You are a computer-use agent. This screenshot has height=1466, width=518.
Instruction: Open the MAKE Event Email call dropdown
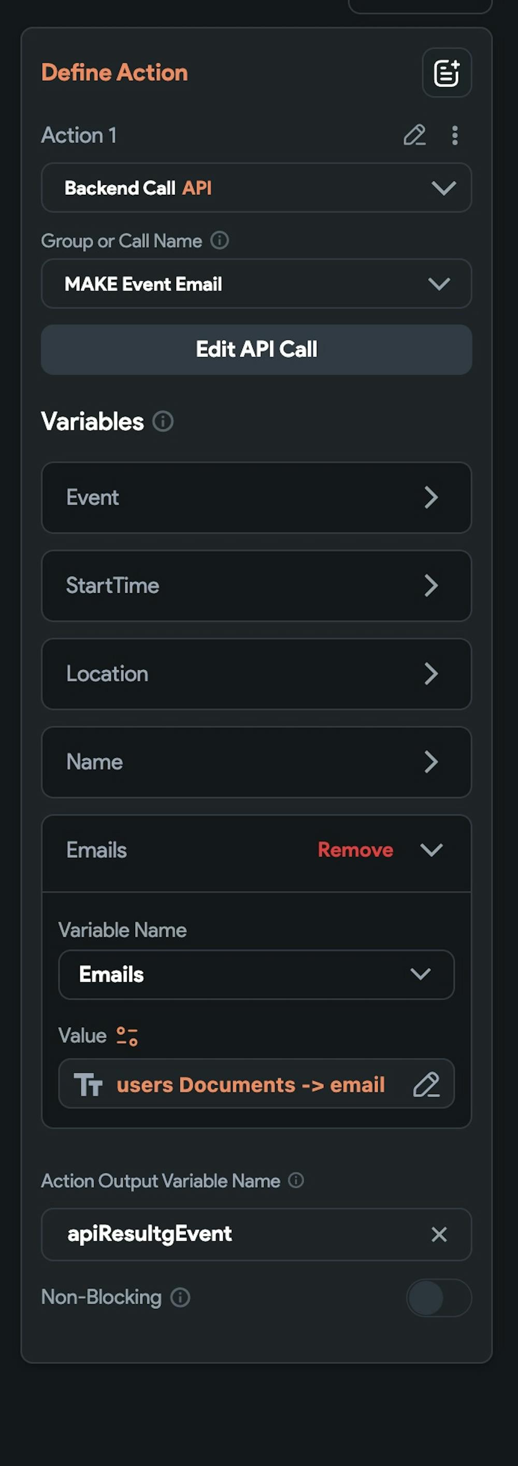pos(256,283)
